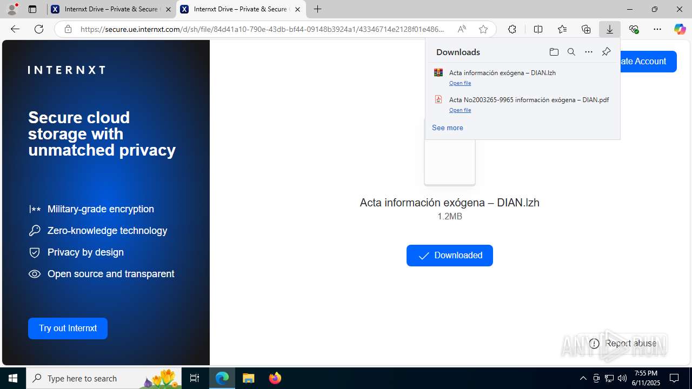Search downloads magnifier icon

pyautogui.click(x=571, y=52)
